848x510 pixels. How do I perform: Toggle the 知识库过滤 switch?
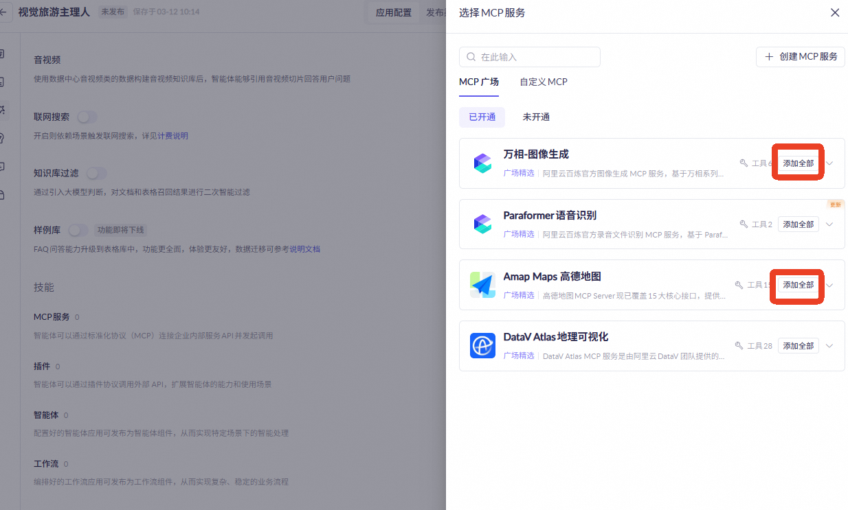click(x=96, y=173)
